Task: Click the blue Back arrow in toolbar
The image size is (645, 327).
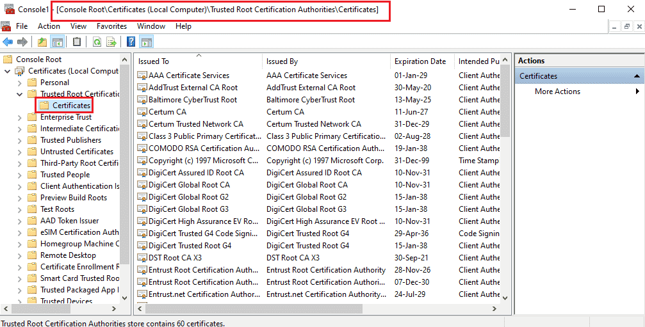Action: (8, 42)
